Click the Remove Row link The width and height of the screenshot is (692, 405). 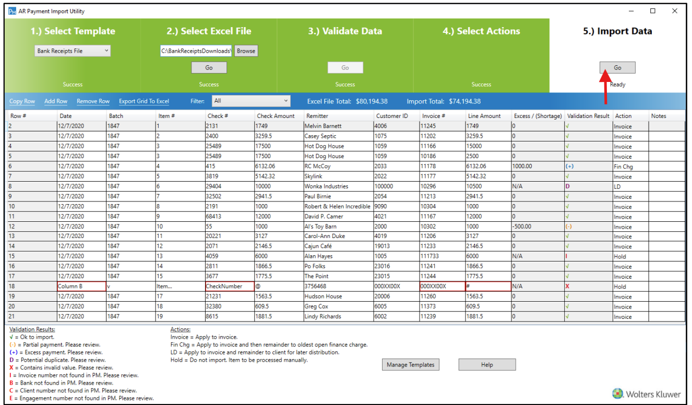tap(93, 101)
